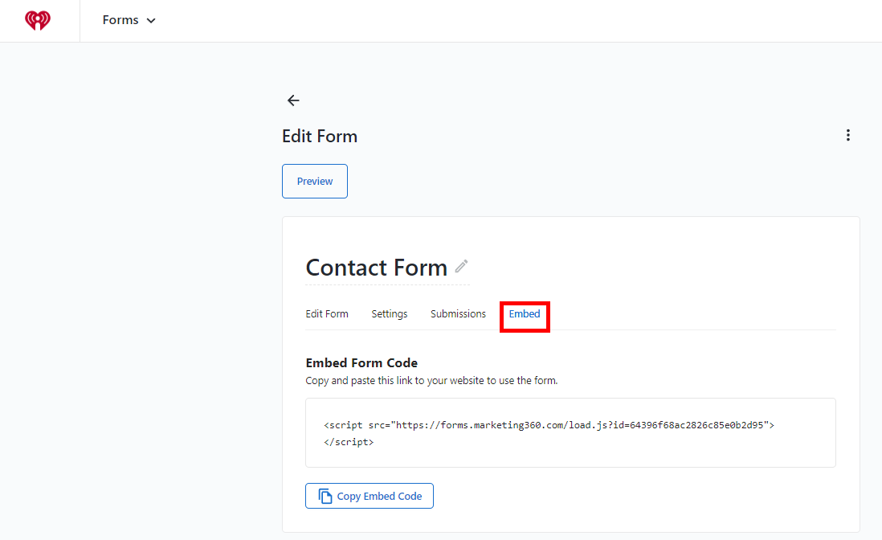Click the Edit Form page heading
The height and width of the screenshot is (540, 882).
pos(320,136)
